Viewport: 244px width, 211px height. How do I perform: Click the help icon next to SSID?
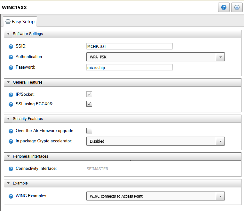click(x=11, y=47)
